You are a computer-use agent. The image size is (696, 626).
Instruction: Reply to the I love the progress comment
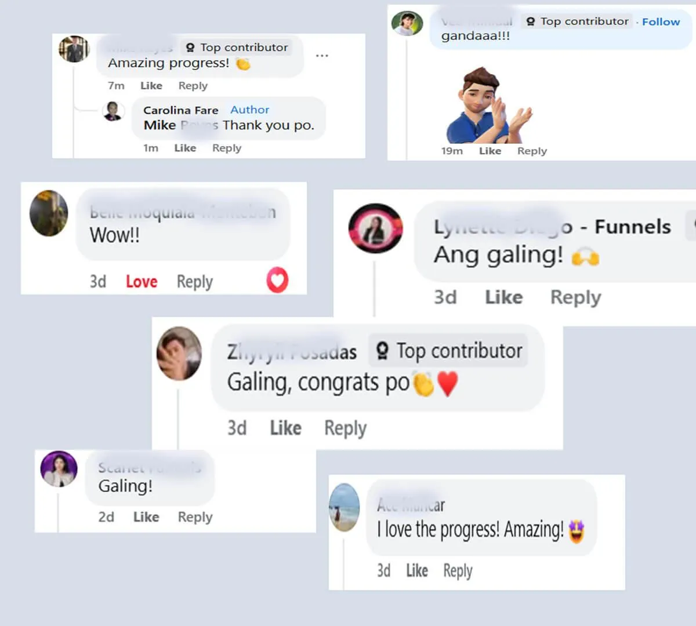click(458, 571)
